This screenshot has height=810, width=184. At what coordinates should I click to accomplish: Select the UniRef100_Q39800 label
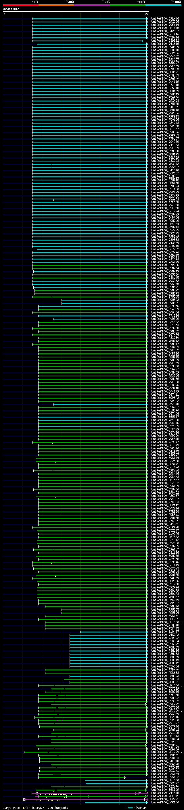[165, 366]
